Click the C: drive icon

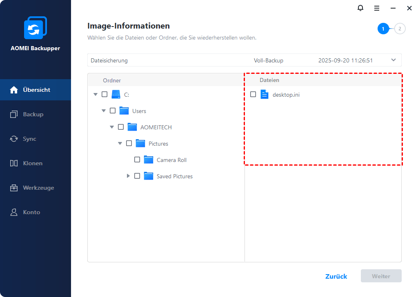[x=116, y=95]
